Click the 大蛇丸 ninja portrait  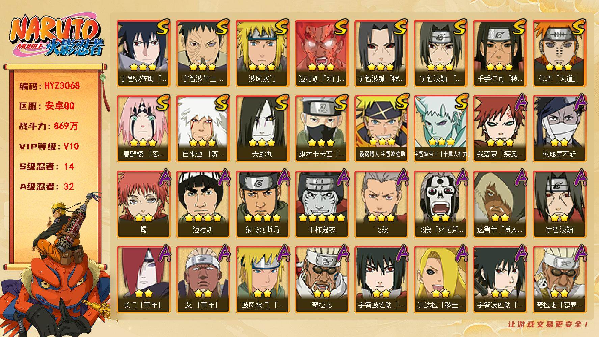pyautogui.click(x=262, y=128)
